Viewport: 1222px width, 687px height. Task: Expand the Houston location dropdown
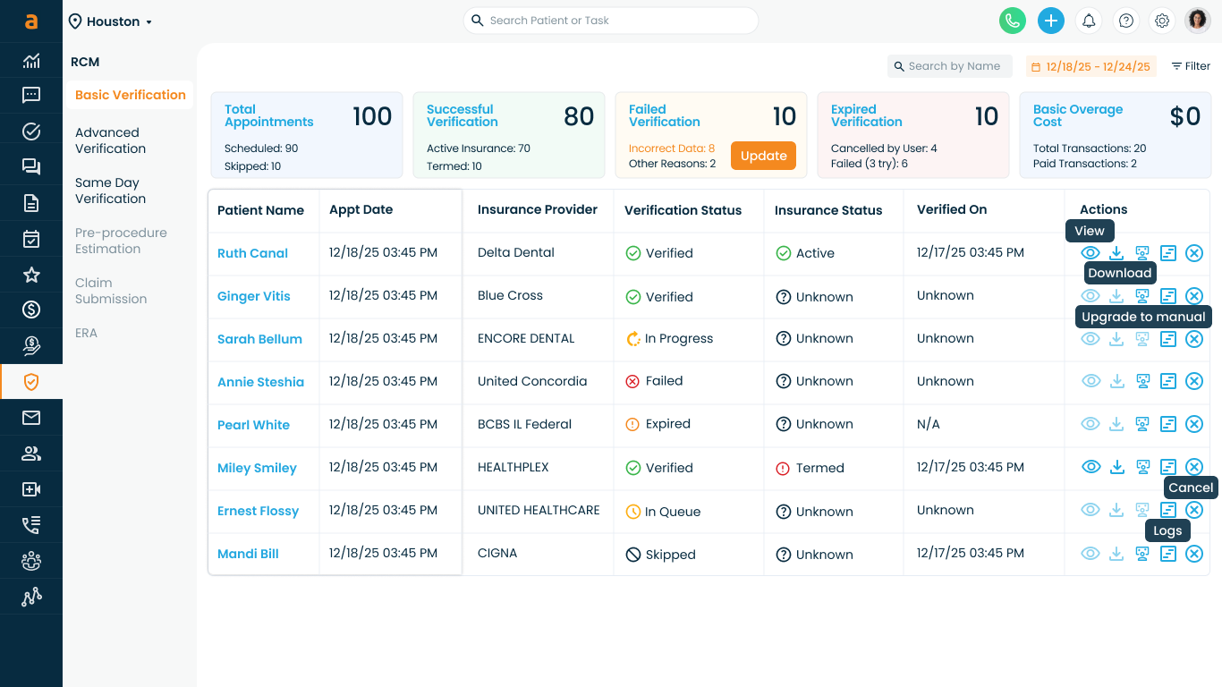111,21
